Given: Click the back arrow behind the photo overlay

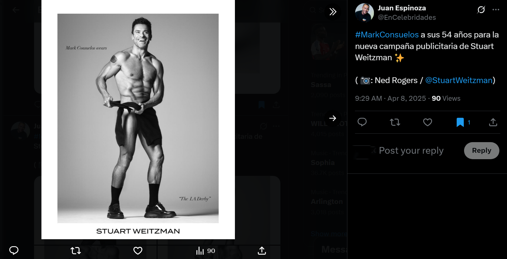Looking at the screenshot, I should click(16, 10).
